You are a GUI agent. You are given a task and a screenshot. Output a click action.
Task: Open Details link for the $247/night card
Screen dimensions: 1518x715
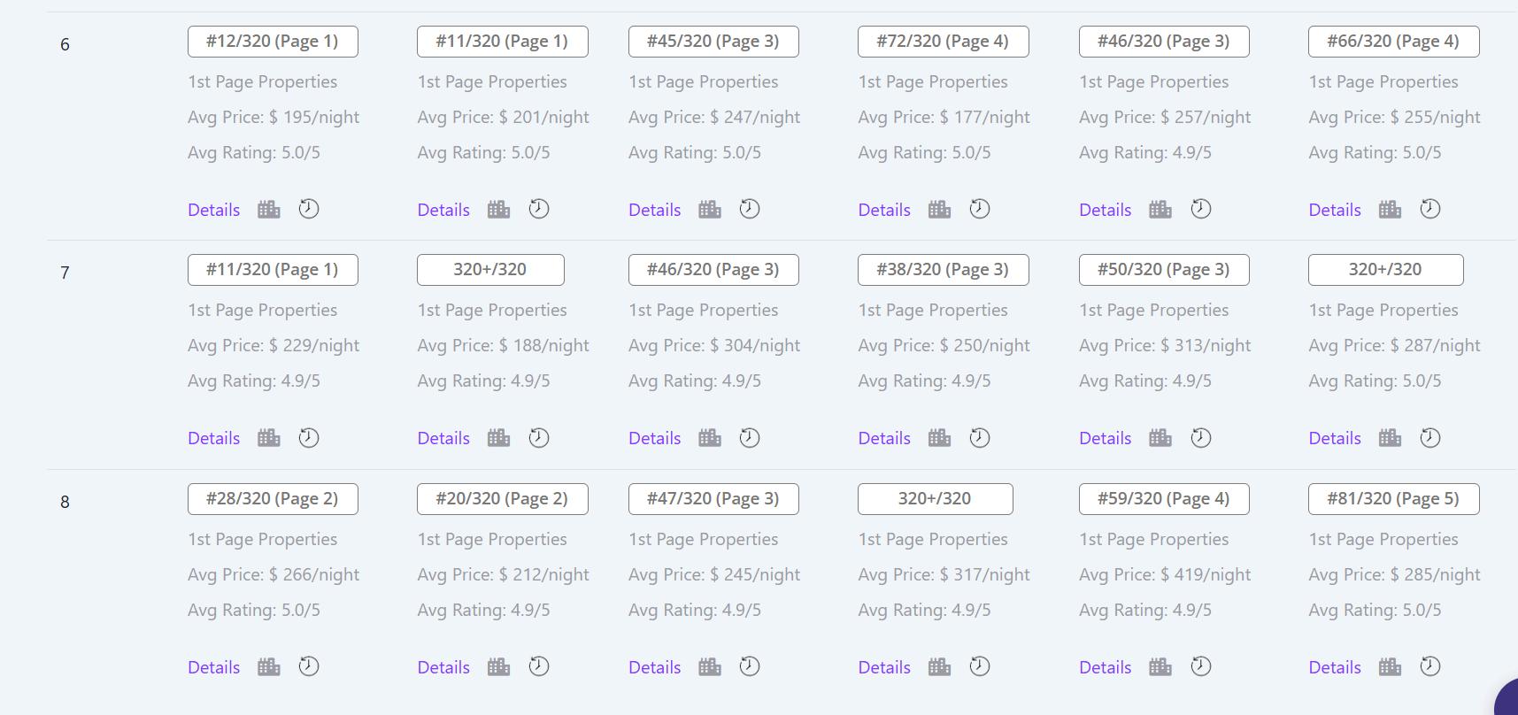pyautogui.click(x=655, y=210)
